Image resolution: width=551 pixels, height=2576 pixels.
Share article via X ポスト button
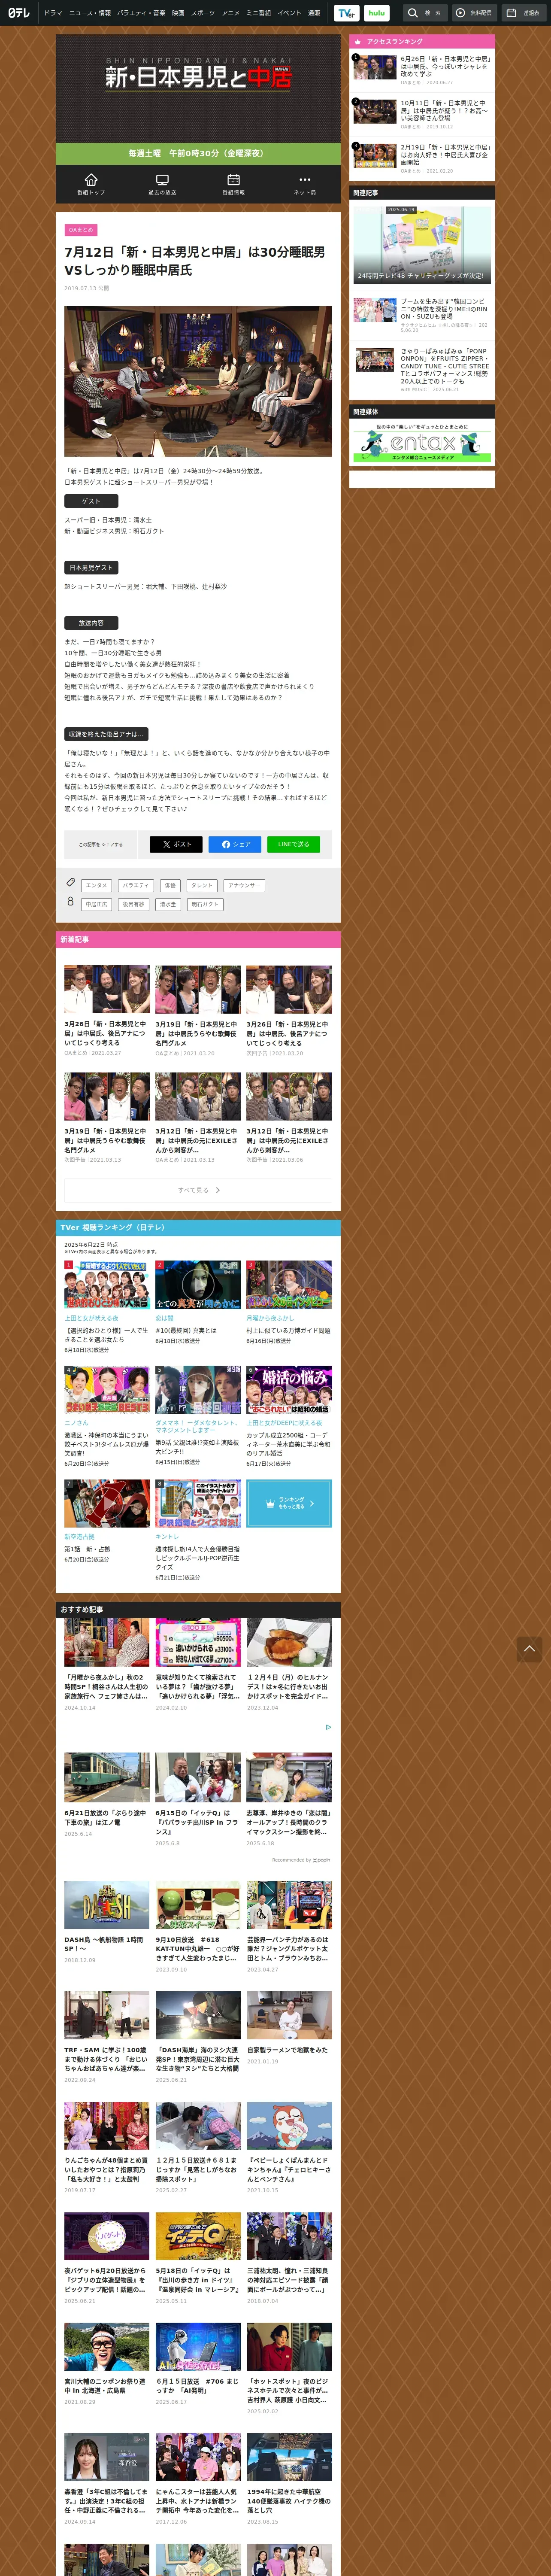(176, 844)
